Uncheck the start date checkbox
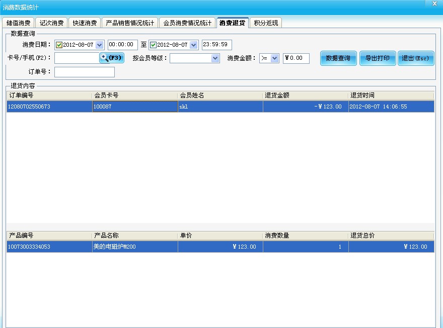The image size is (443, 328). (60, 44)
